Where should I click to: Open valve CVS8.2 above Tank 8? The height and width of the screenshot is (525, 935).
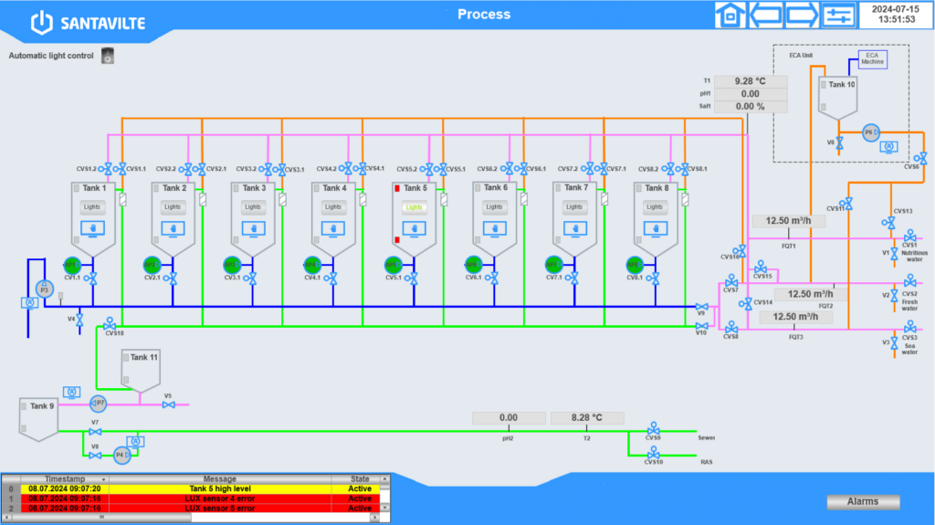point(670,170)
